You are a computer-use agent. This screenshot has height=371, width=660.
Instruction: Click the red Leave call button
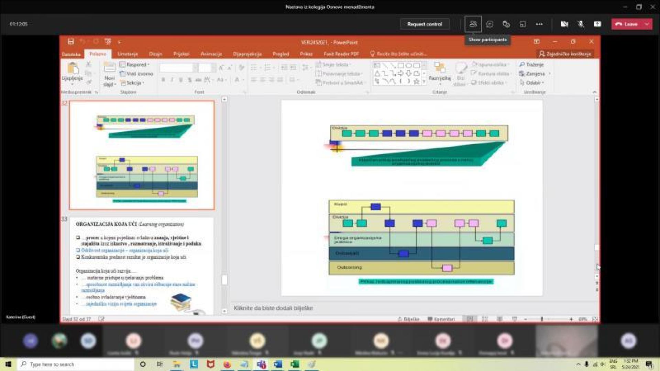point(627,24)
